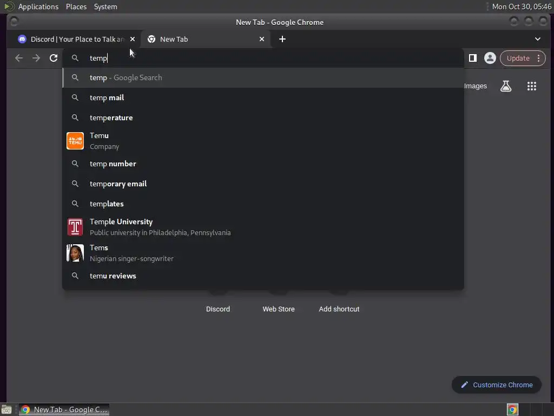Open the Discord shortcut
Image resolution: width=554 pixels, height=416 pixels.
[218, 309]
